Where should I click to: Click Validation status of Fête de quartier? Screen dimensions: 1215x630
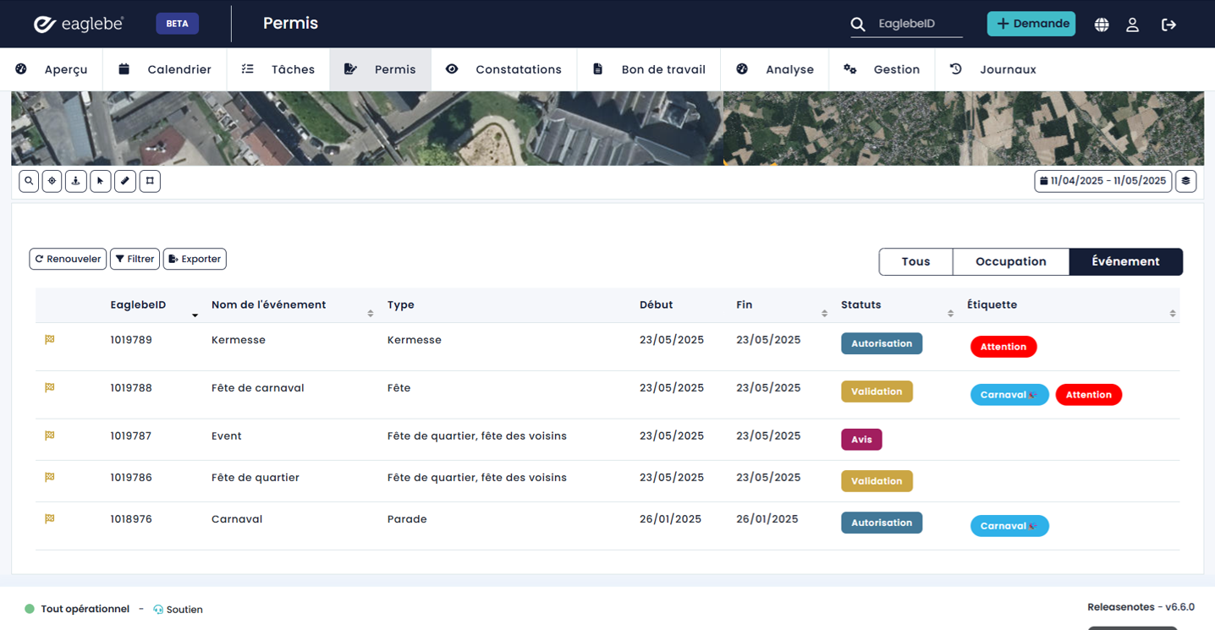coord(877,481)
